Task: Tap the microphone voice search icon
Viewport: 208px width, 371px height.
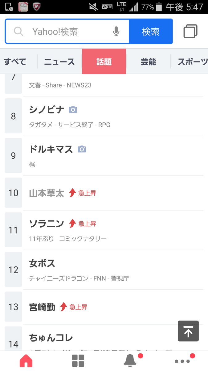Action: click(116, 32)
